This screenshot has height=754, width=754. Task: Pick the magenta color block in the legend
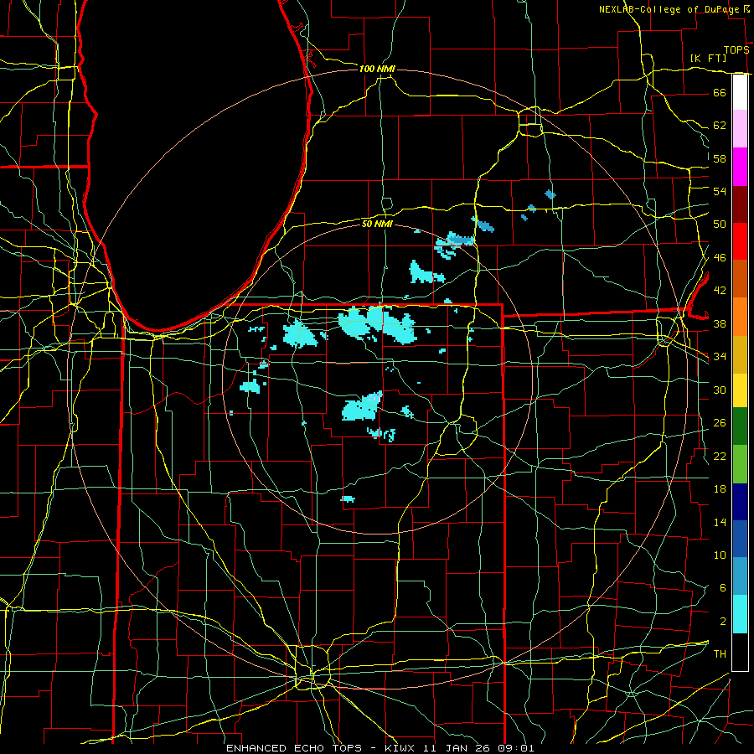[x=740, y=167]
